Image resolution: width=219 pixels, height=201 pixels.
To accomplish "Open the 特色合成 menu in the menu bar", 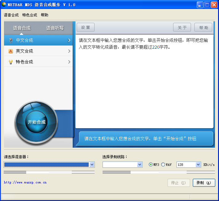I will tap(30, 15).
